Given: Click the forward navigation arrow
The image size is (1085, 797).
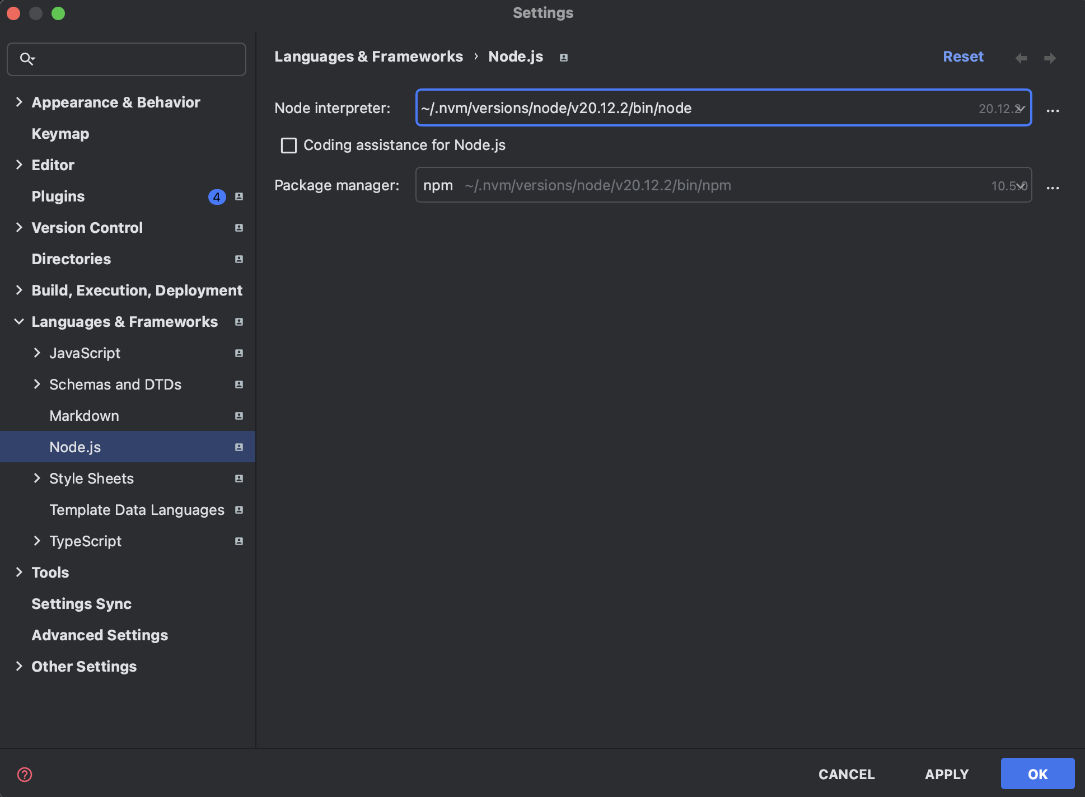Looking at the screenshot, I should (1050, 58).
